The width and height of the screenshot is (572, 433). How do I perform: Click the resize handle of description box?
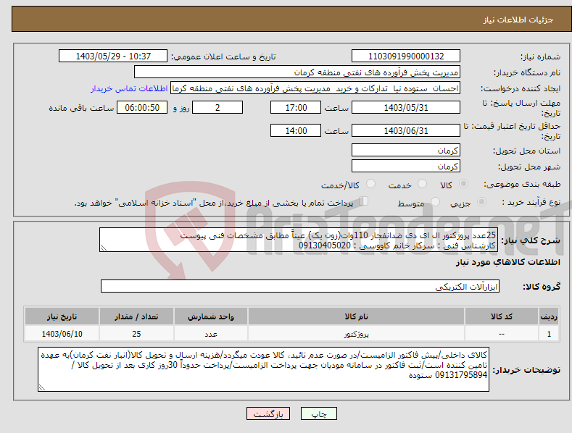pos(104,248)
